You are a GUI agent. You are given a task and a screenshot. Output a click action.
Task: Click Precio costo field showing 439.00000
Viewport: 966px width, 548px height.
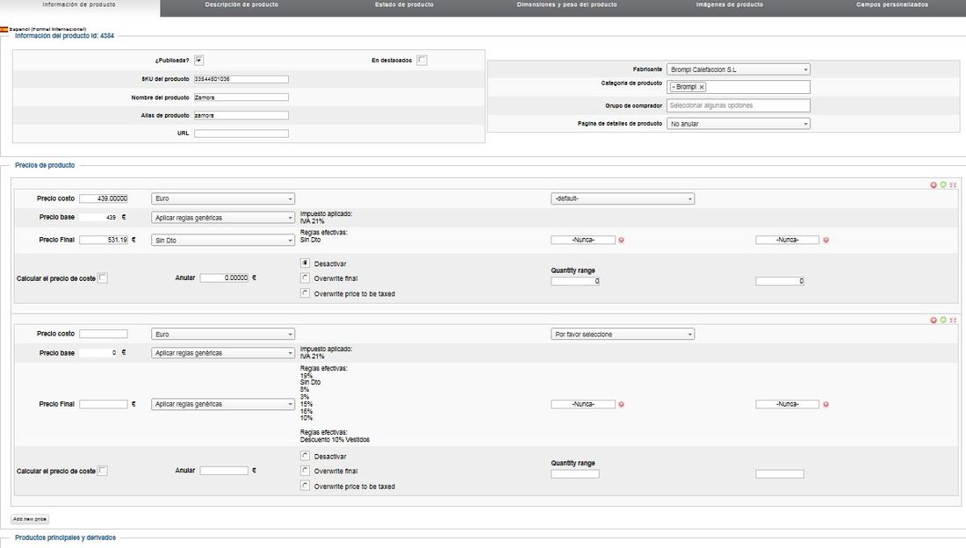tap(104, 198)
